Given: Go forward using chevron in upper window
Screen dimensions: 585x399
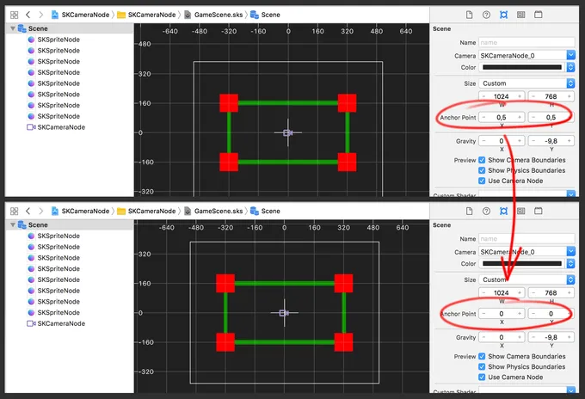Looking at the screenshot, I should 41,15.
